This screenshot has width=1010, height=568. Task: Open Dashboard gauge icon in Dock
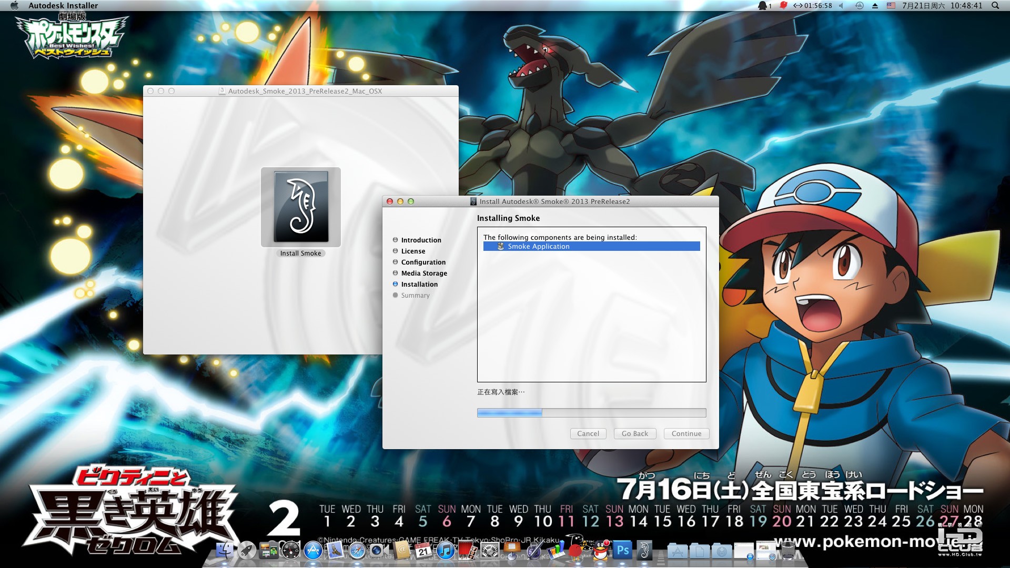291,550
